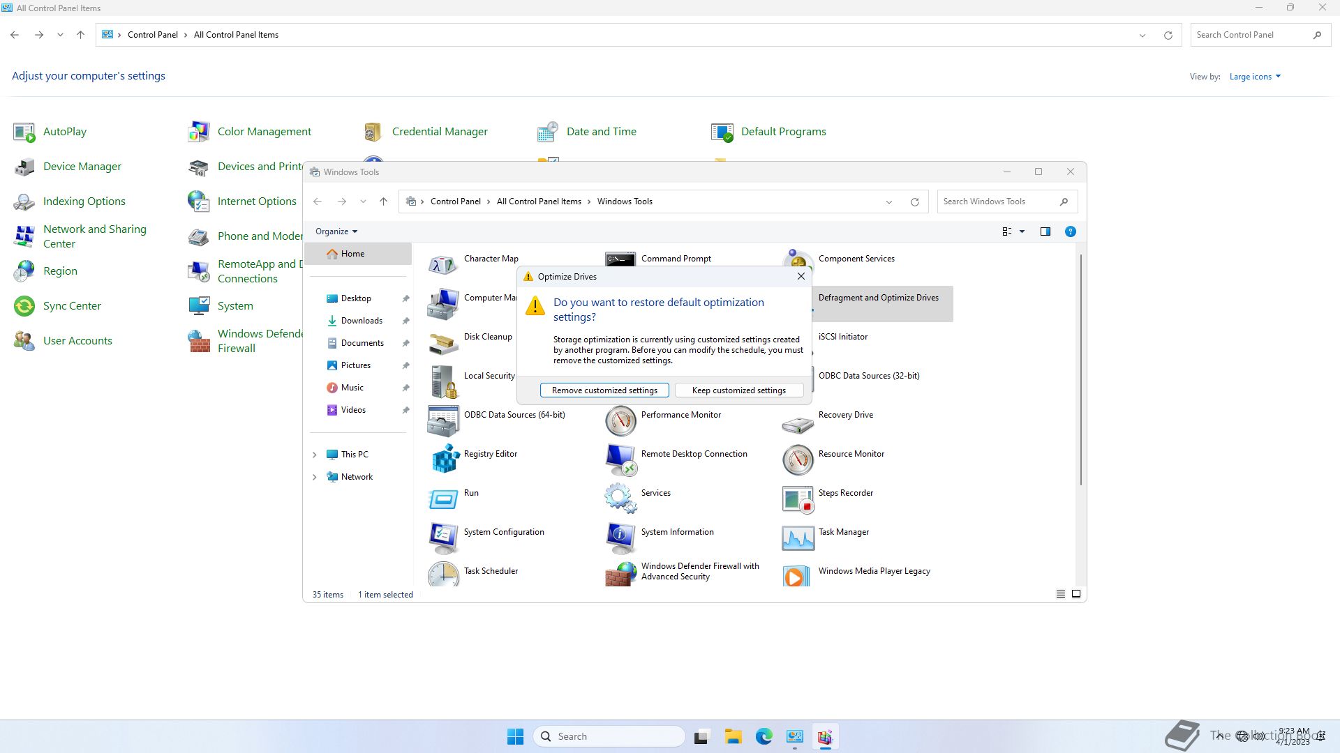The width and height of the screenshot is (1340, 753).
Task: Open Disk Cleanup icon
Action: point(443,342)
